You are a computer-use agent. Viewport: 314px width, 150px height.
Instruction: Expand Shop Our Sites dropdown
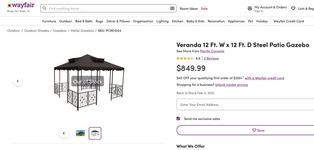tap(19, 11)
